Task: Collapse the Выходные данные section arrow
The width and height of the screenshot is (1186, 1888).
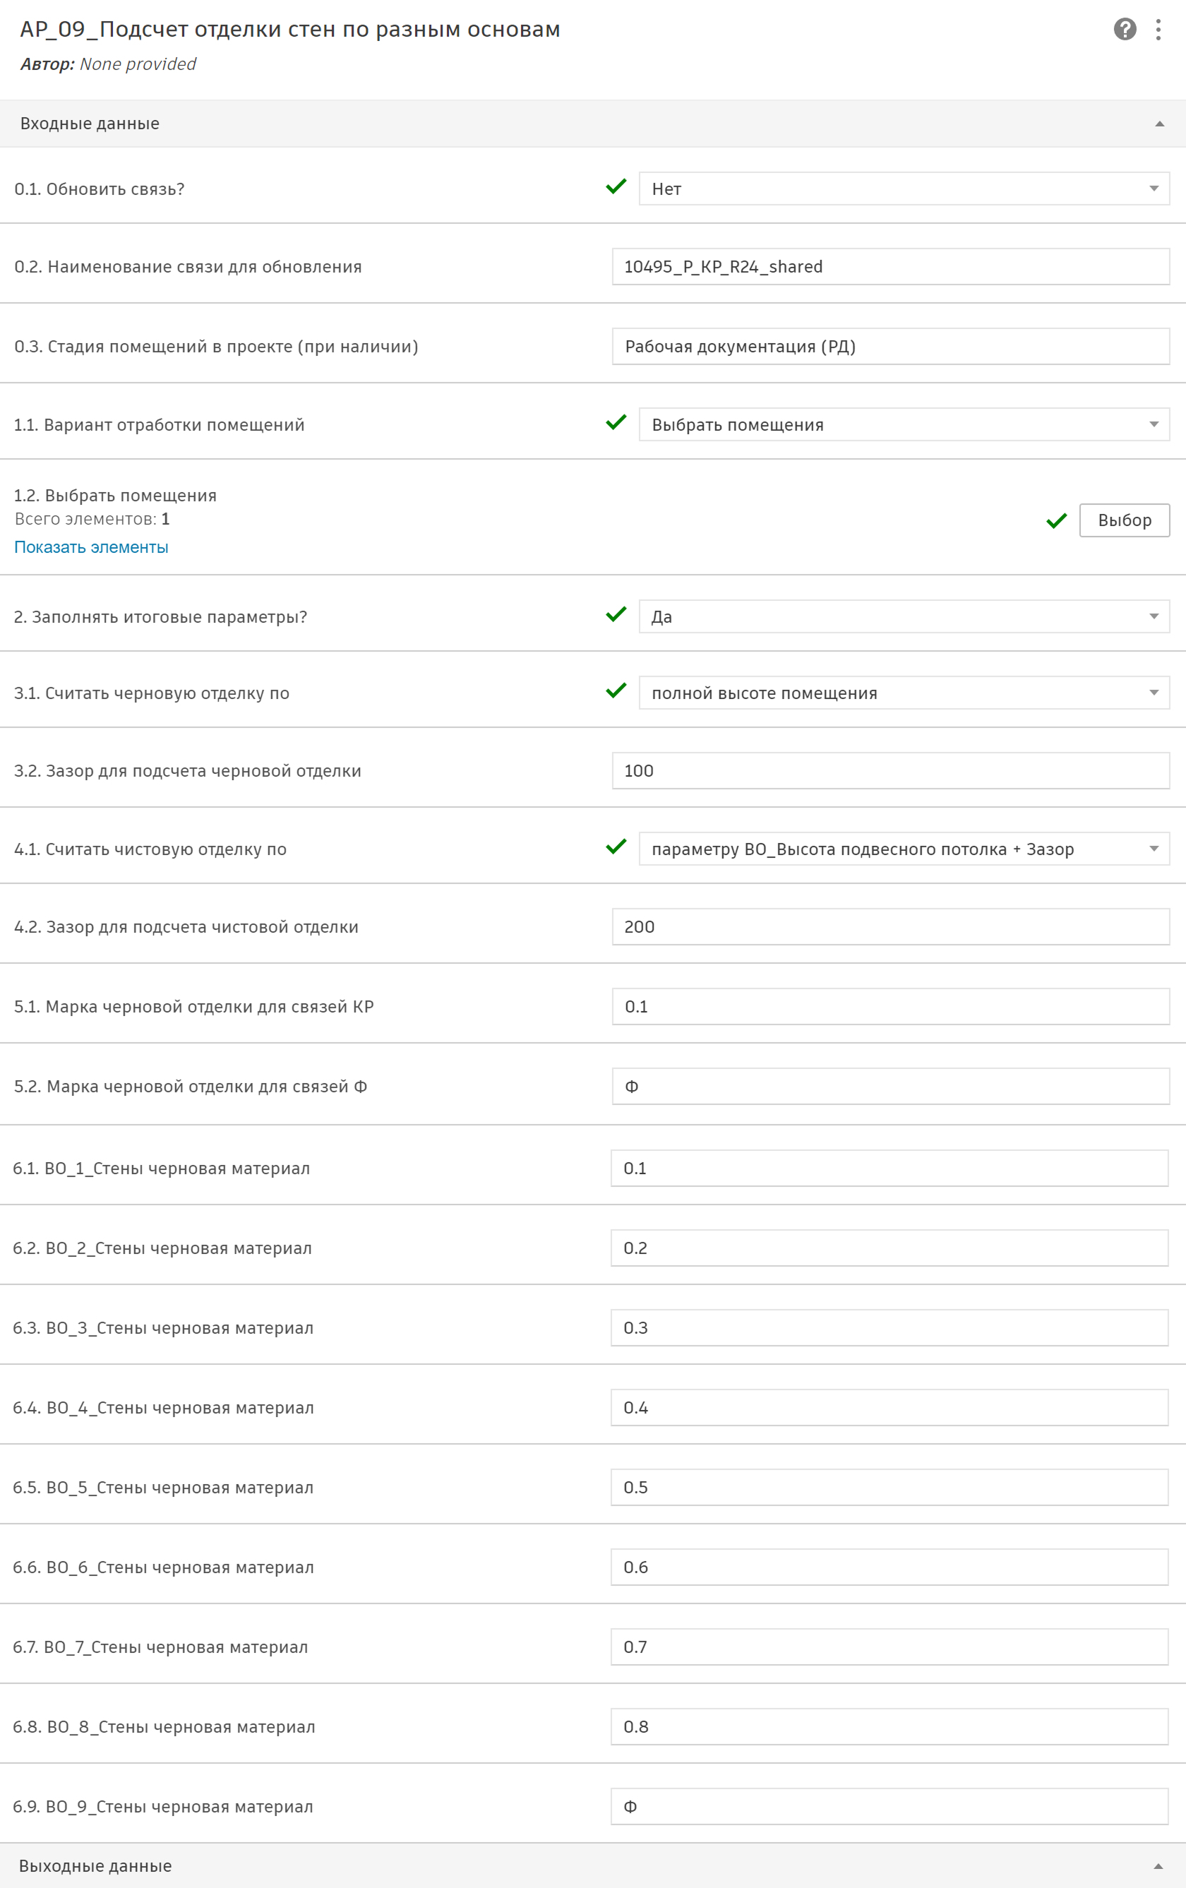Action: pos(1158,1866)
